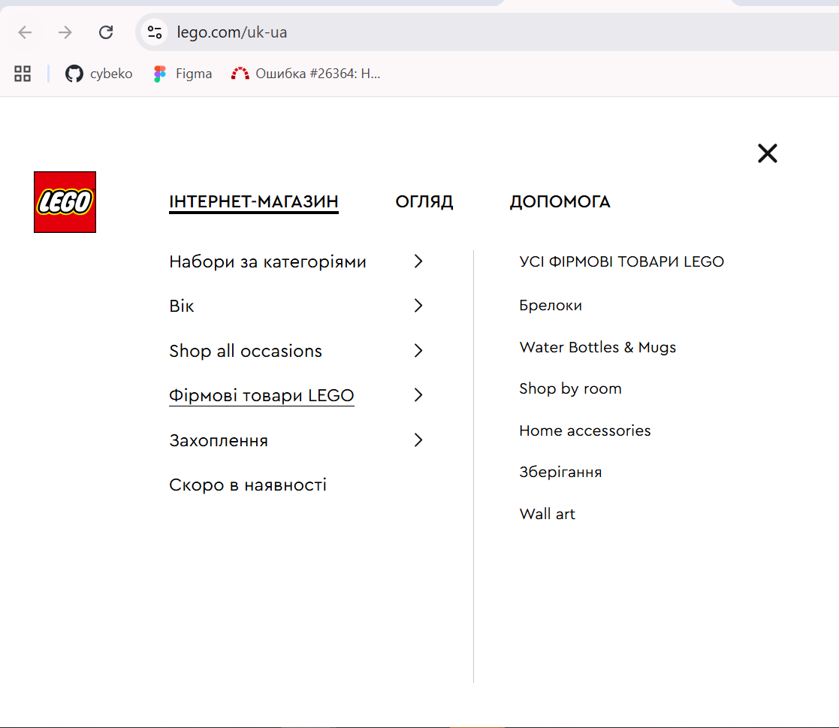Image resolution: width=839 pixels, height=728 pixels.
Task: Open the Ошибка #26364 bookmark
Action: 306,74
